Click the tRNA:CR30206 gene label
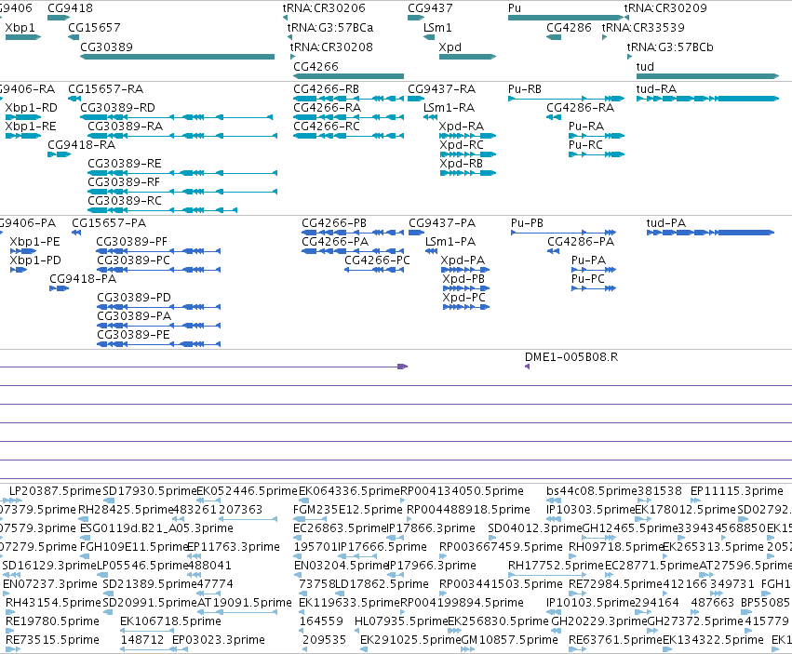 (324, 8)
